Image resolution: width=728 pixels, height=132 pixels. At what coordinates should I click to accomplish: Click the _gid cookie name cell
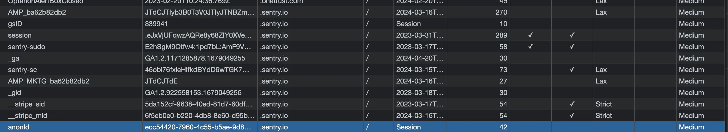coord(71,93)
